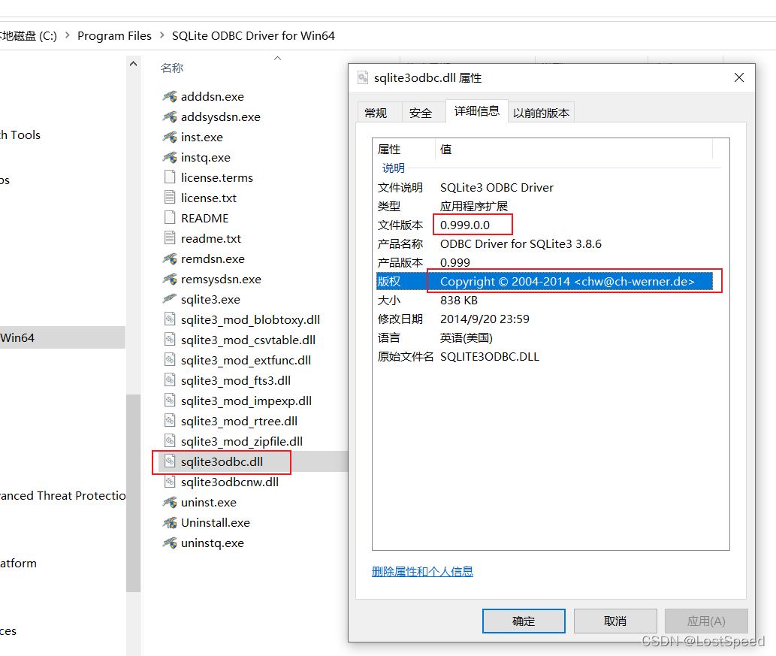The image size is (776, 656).
Task: Select the 原始文件名 SQLITE3ODBC.DLL row
Action: pos(545,357)
